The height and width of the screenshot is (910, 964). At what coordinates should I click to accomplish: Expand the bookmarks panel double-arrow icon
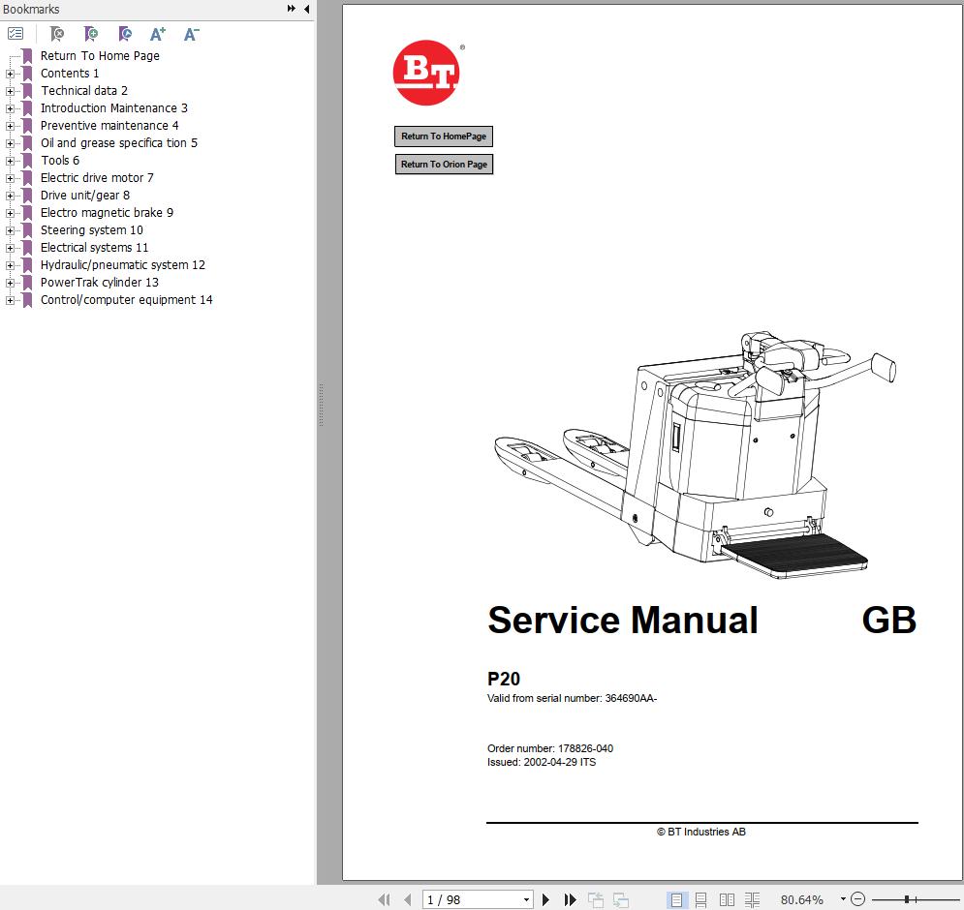point(291,9)
